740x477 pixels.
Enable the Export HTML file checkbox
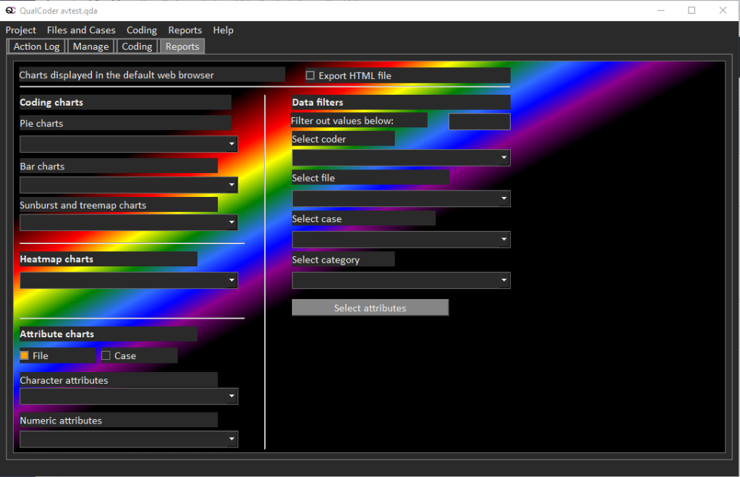(x=310, y=76)
